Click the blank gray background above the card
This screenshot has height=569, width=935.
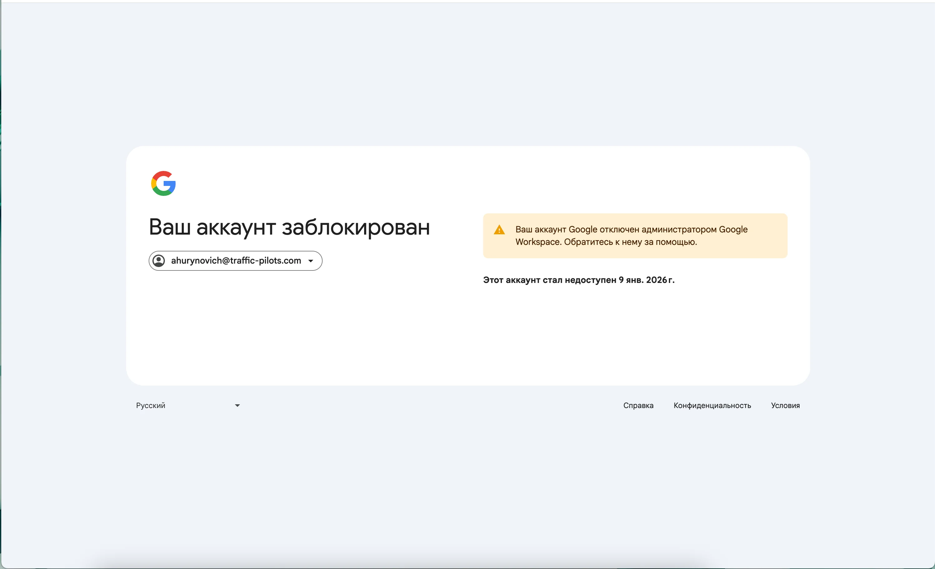point(467,76)
